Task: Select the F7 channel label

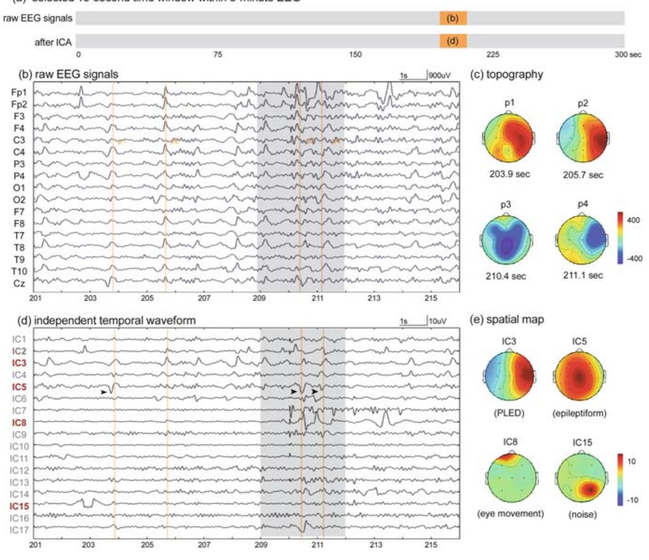Action: tap(19, 212)
